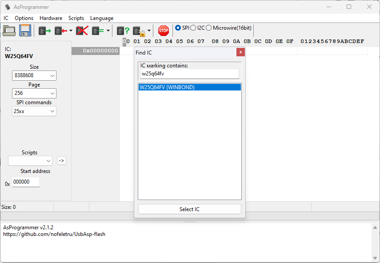Run script with the -> button

62,161
